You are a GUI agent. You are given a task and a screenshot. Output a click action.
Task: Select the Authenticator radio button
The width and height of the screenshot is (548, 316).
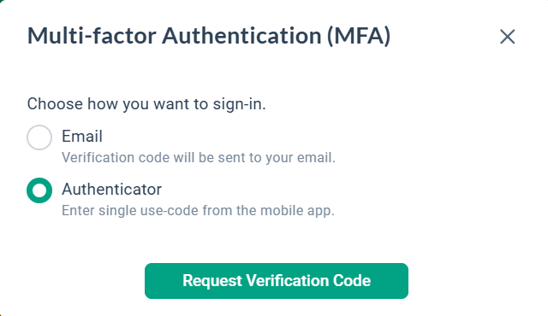pyautogui.click(x=39, y=190)
